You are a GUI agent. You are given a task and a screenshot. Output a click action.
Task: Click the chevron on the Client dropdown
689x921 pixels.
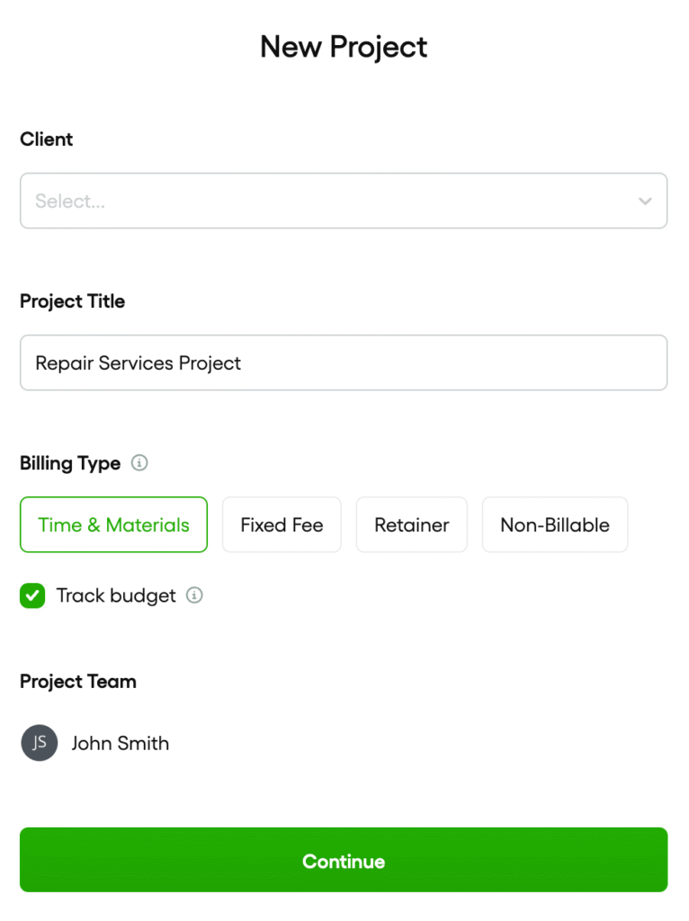(x=645, y=201)
